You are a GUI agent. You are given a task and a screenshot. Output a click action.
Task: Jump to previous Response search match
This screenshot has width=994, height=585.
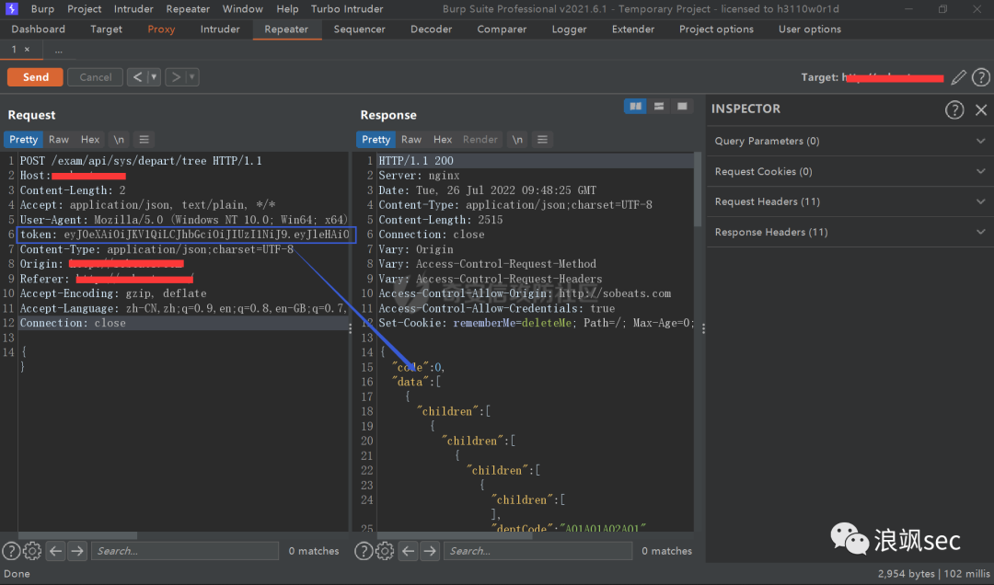[408, 551]
